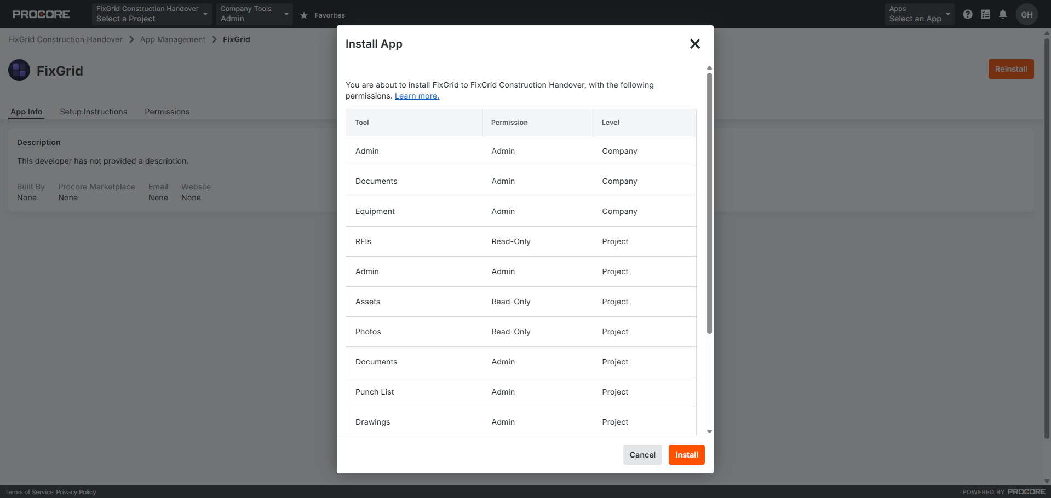Open the Learn more link
This screenshot has width=1051, height=498.
point(417,96)
